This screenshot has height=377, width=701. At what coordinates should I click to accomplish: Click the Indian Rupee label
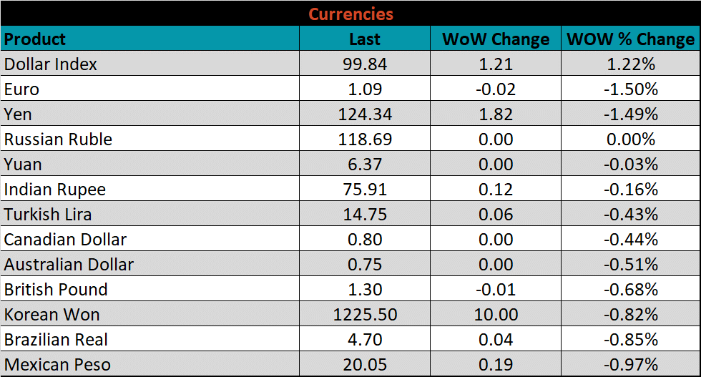tap(55, 190)
